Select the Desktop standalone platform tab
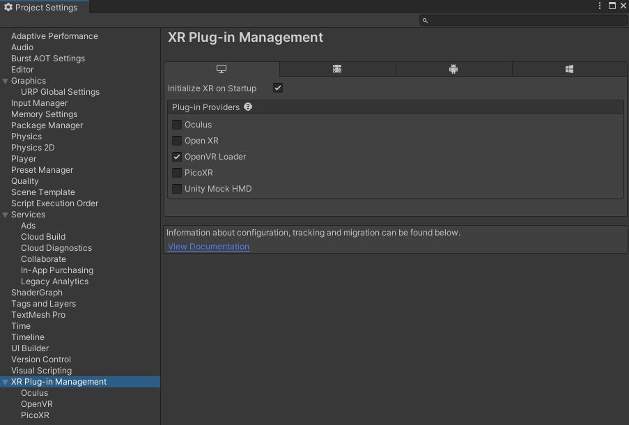629x425 pixels. click(x=222, y=69)
